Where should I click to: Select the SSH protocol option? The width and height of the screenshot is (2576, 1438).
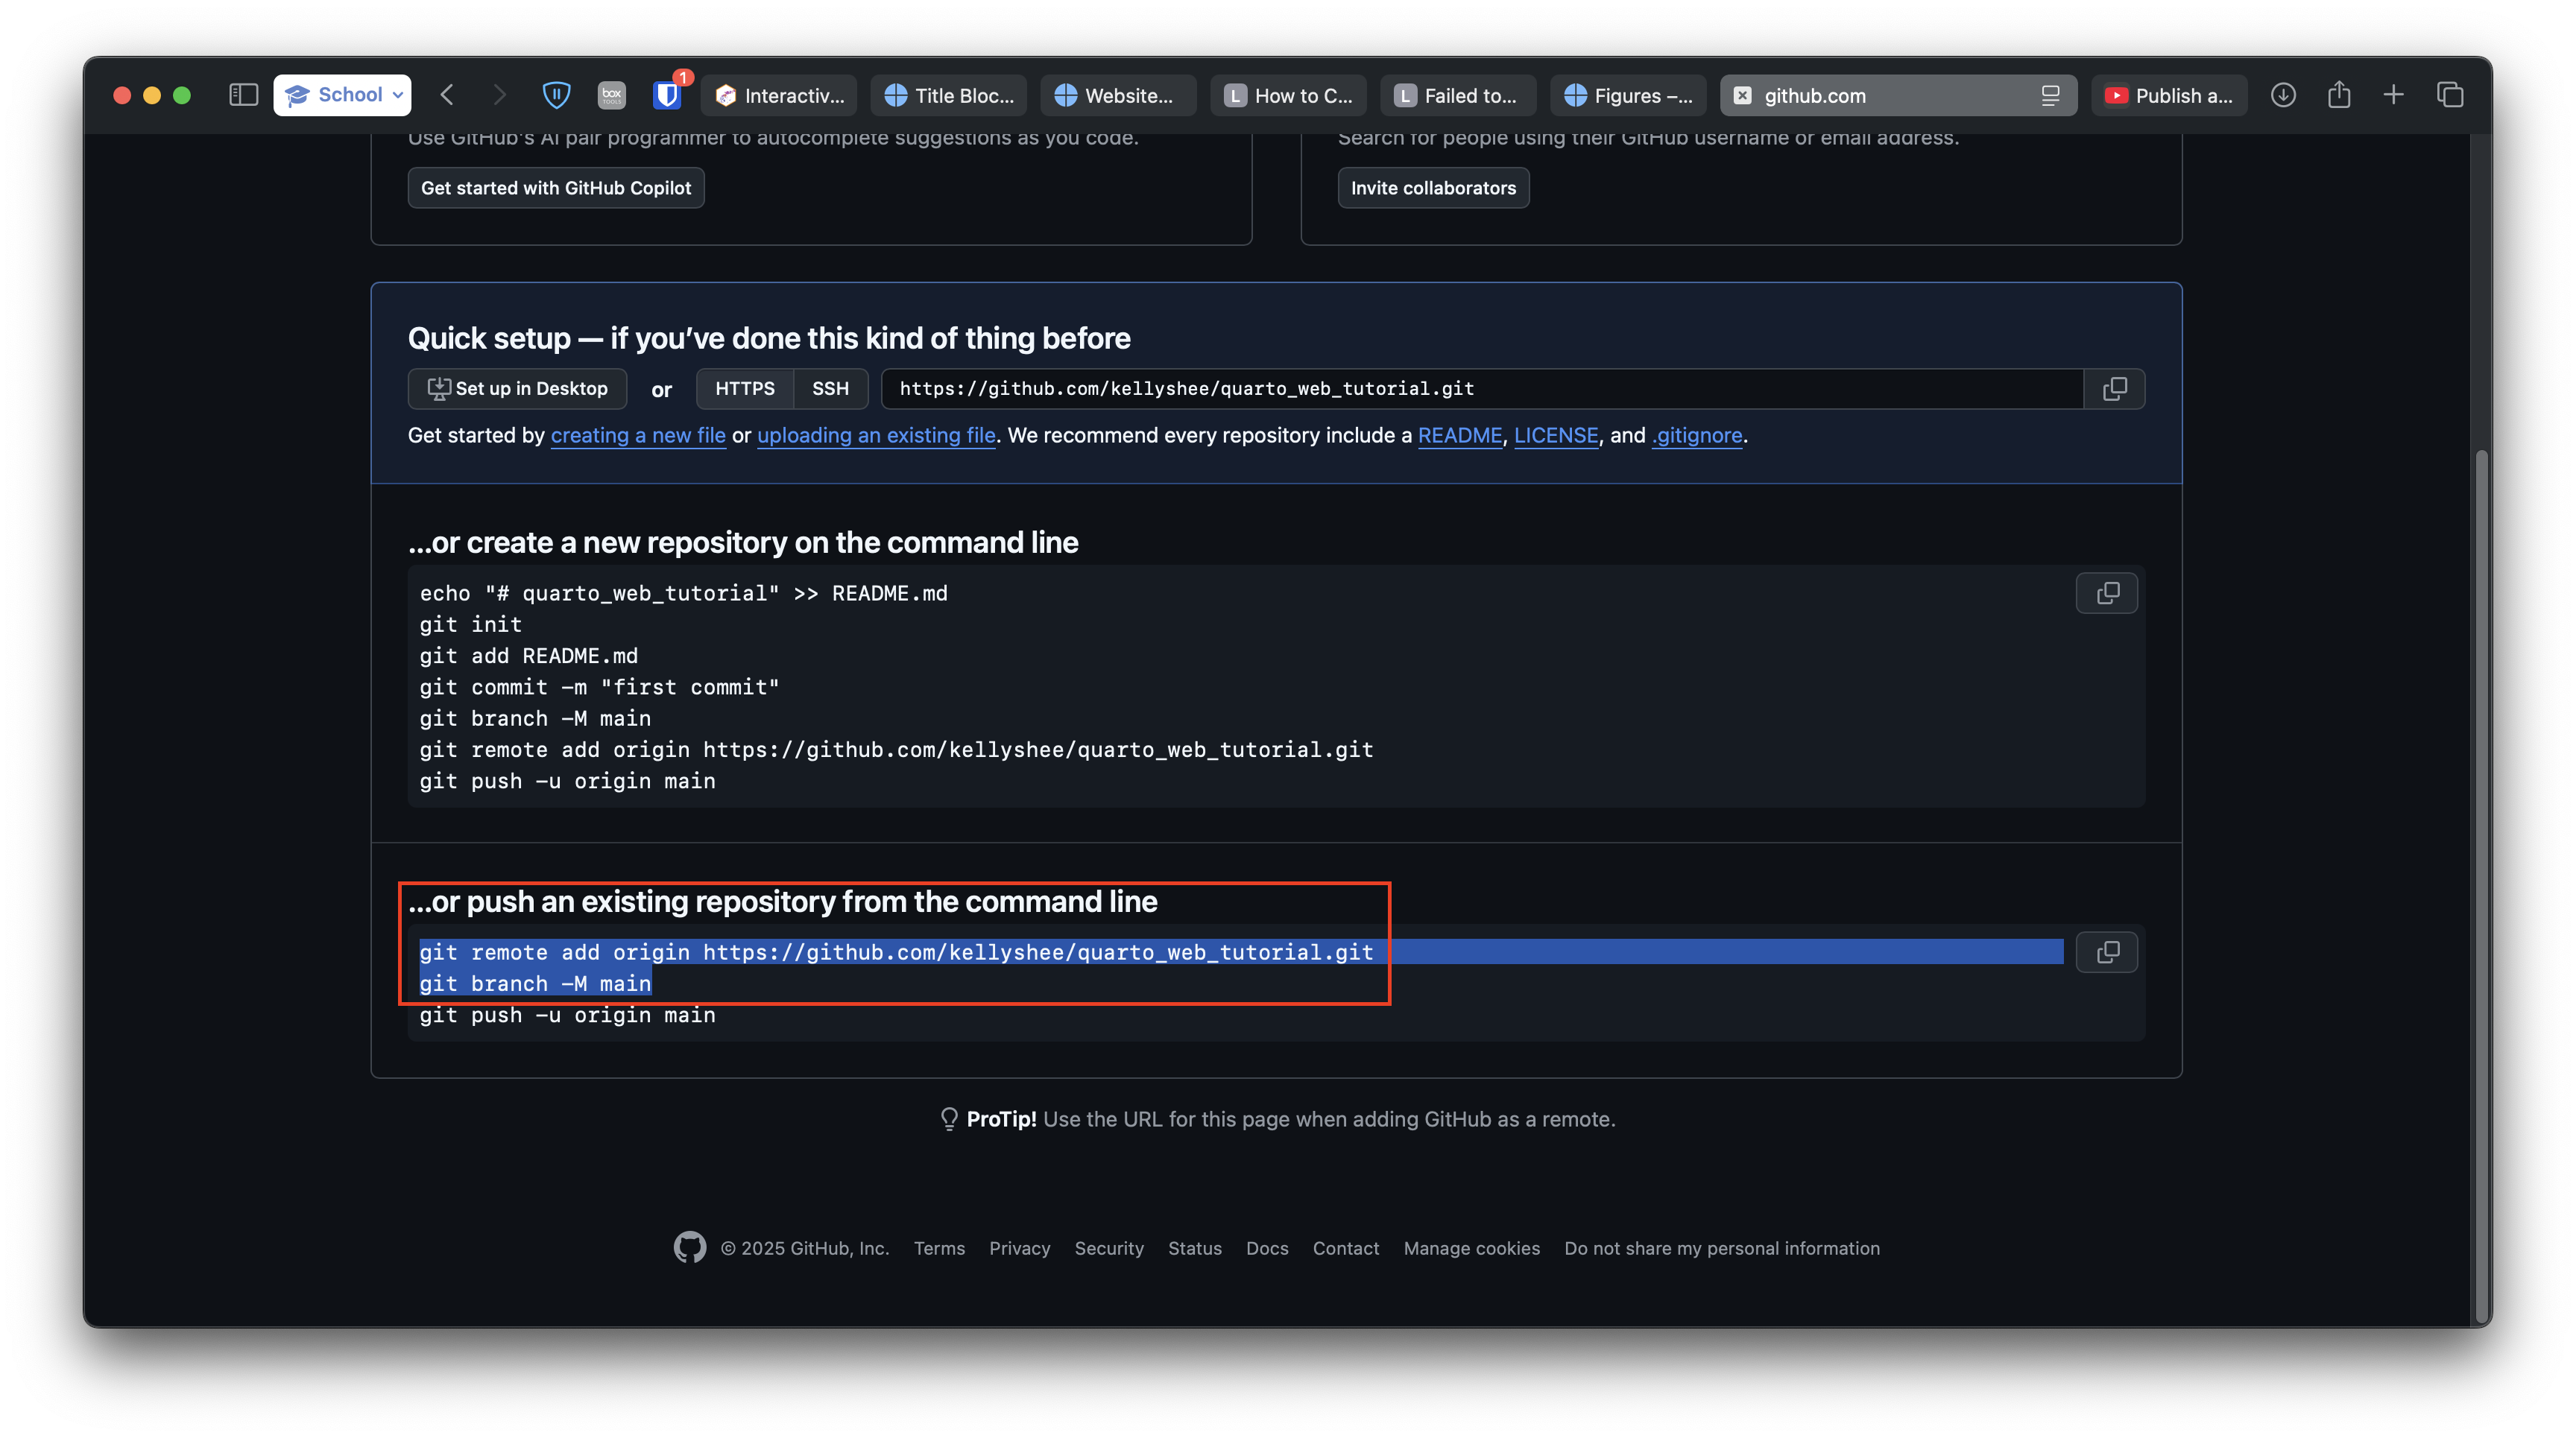[x=830, y=389]
